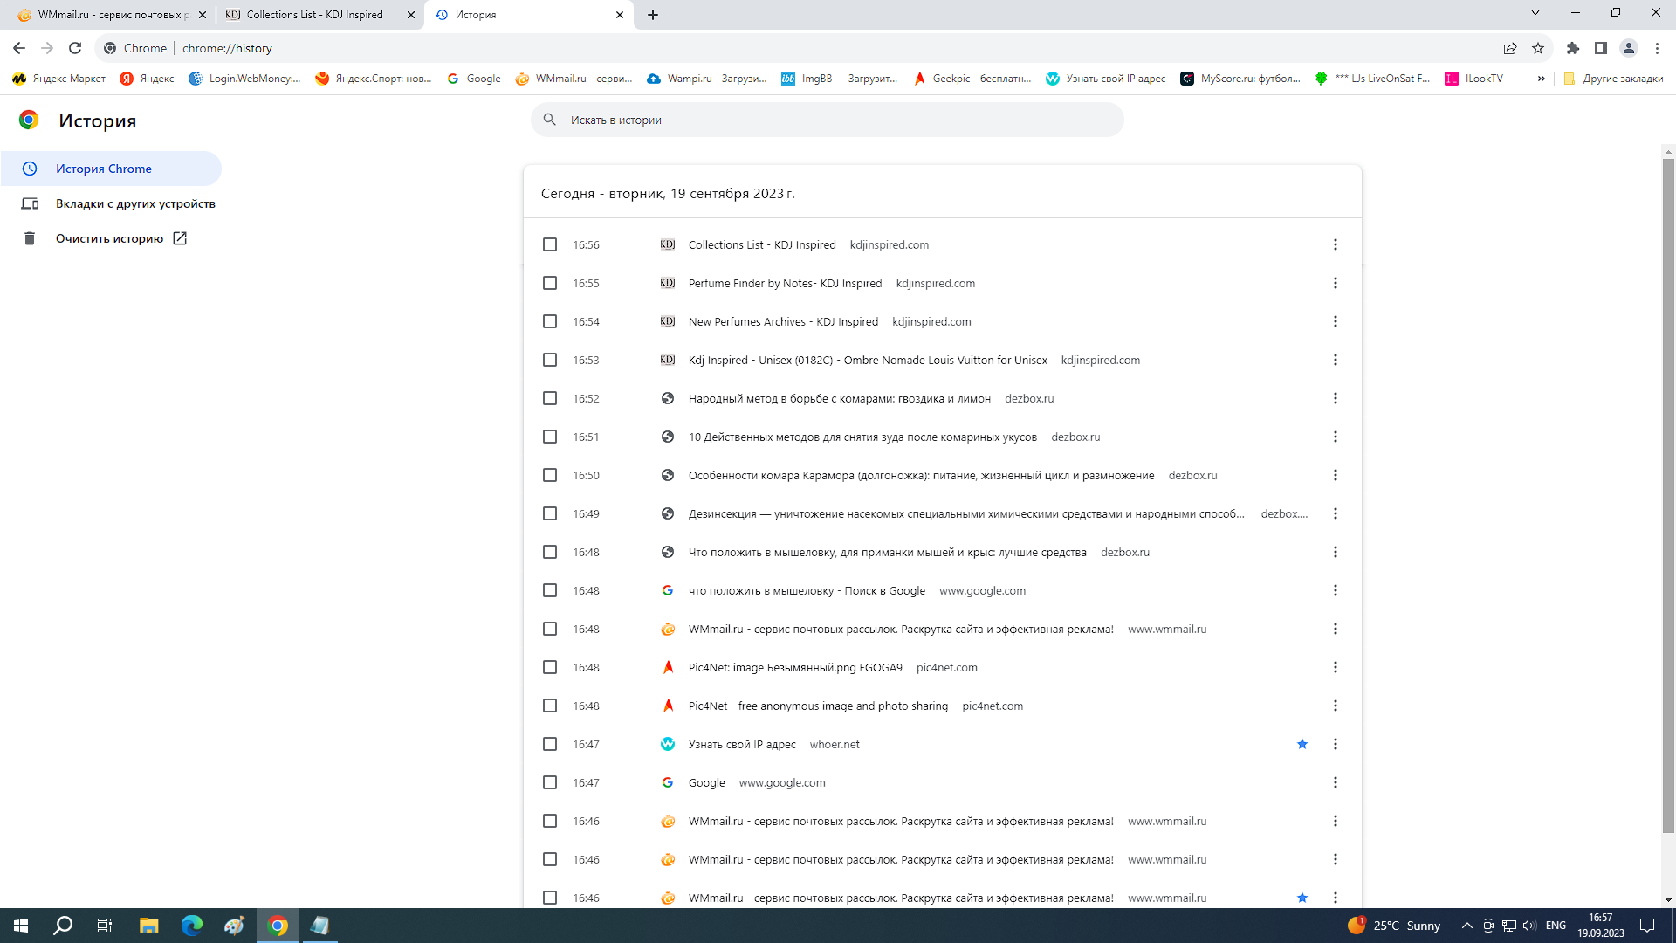Screen dimensions: 1676x943
Task: Click the share page icon in address bar
Action: (1510, 48)
